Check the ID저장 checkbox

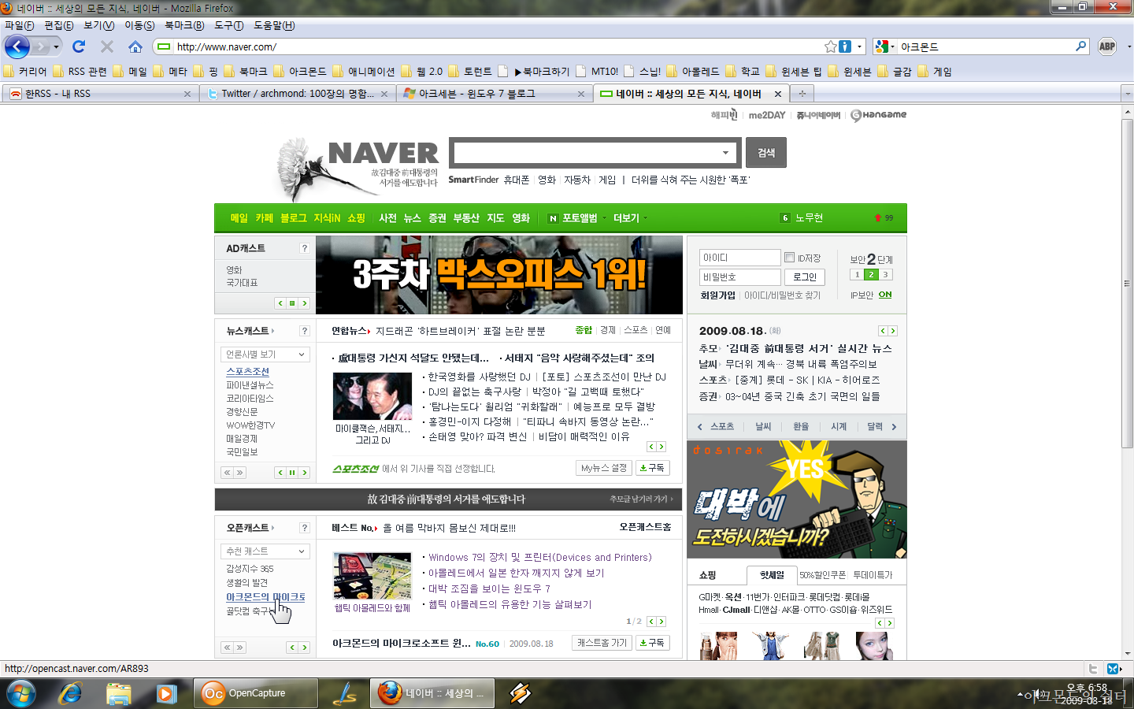[x=789, y=257]
